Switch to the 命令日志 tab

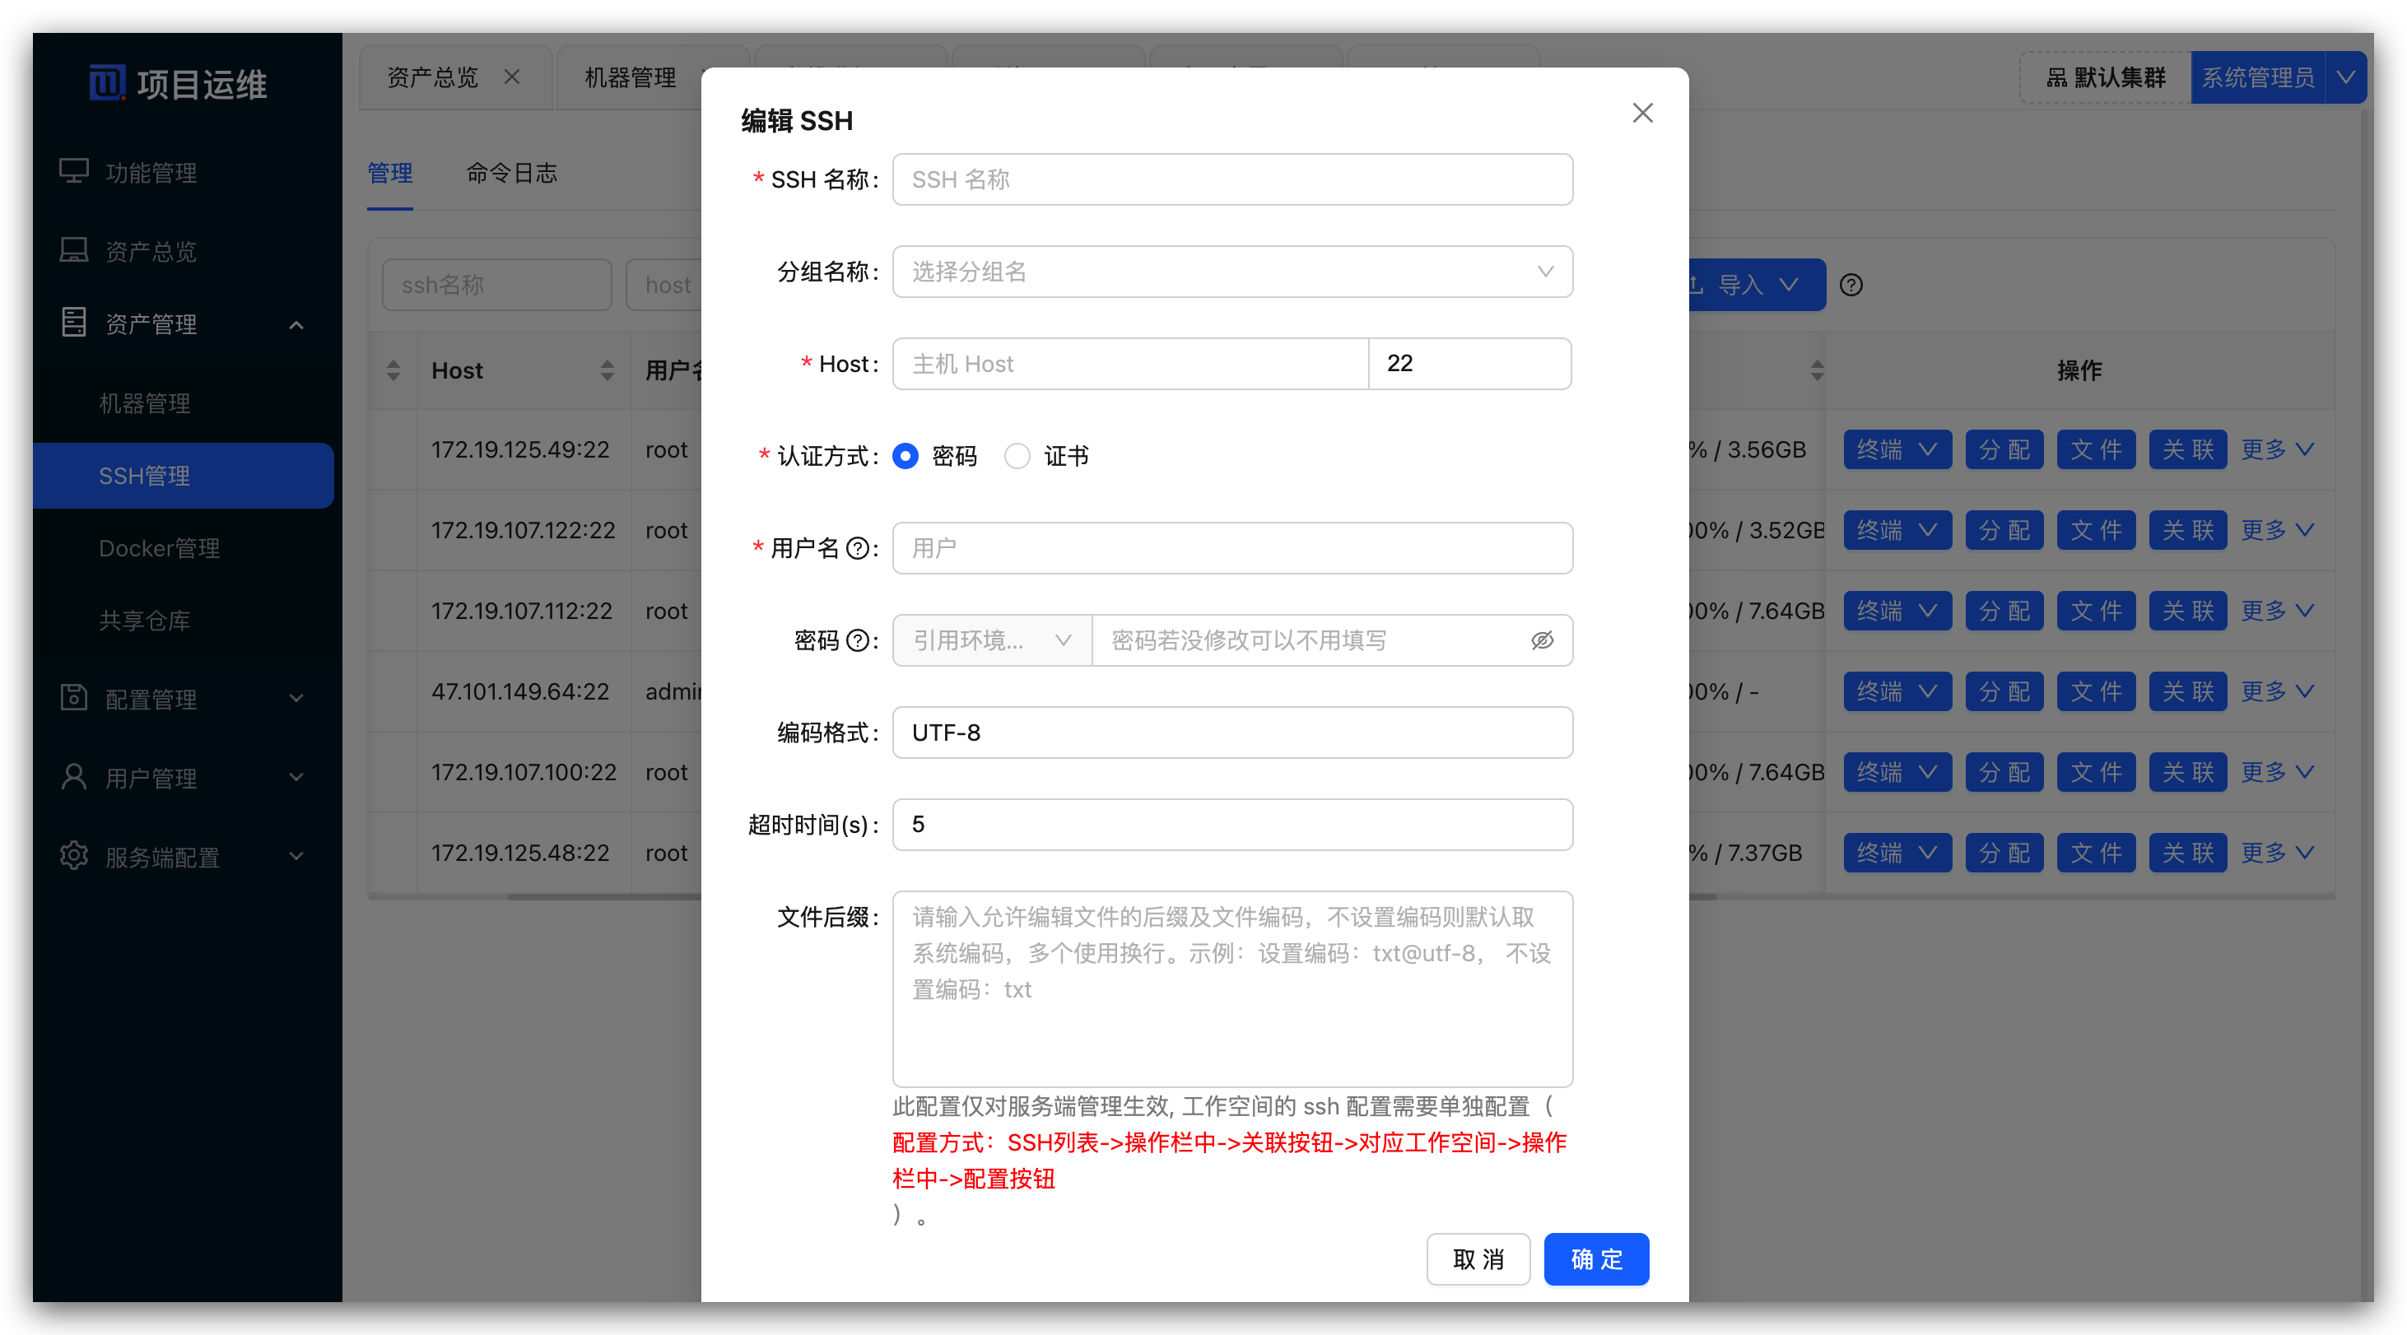coord(510,173)
